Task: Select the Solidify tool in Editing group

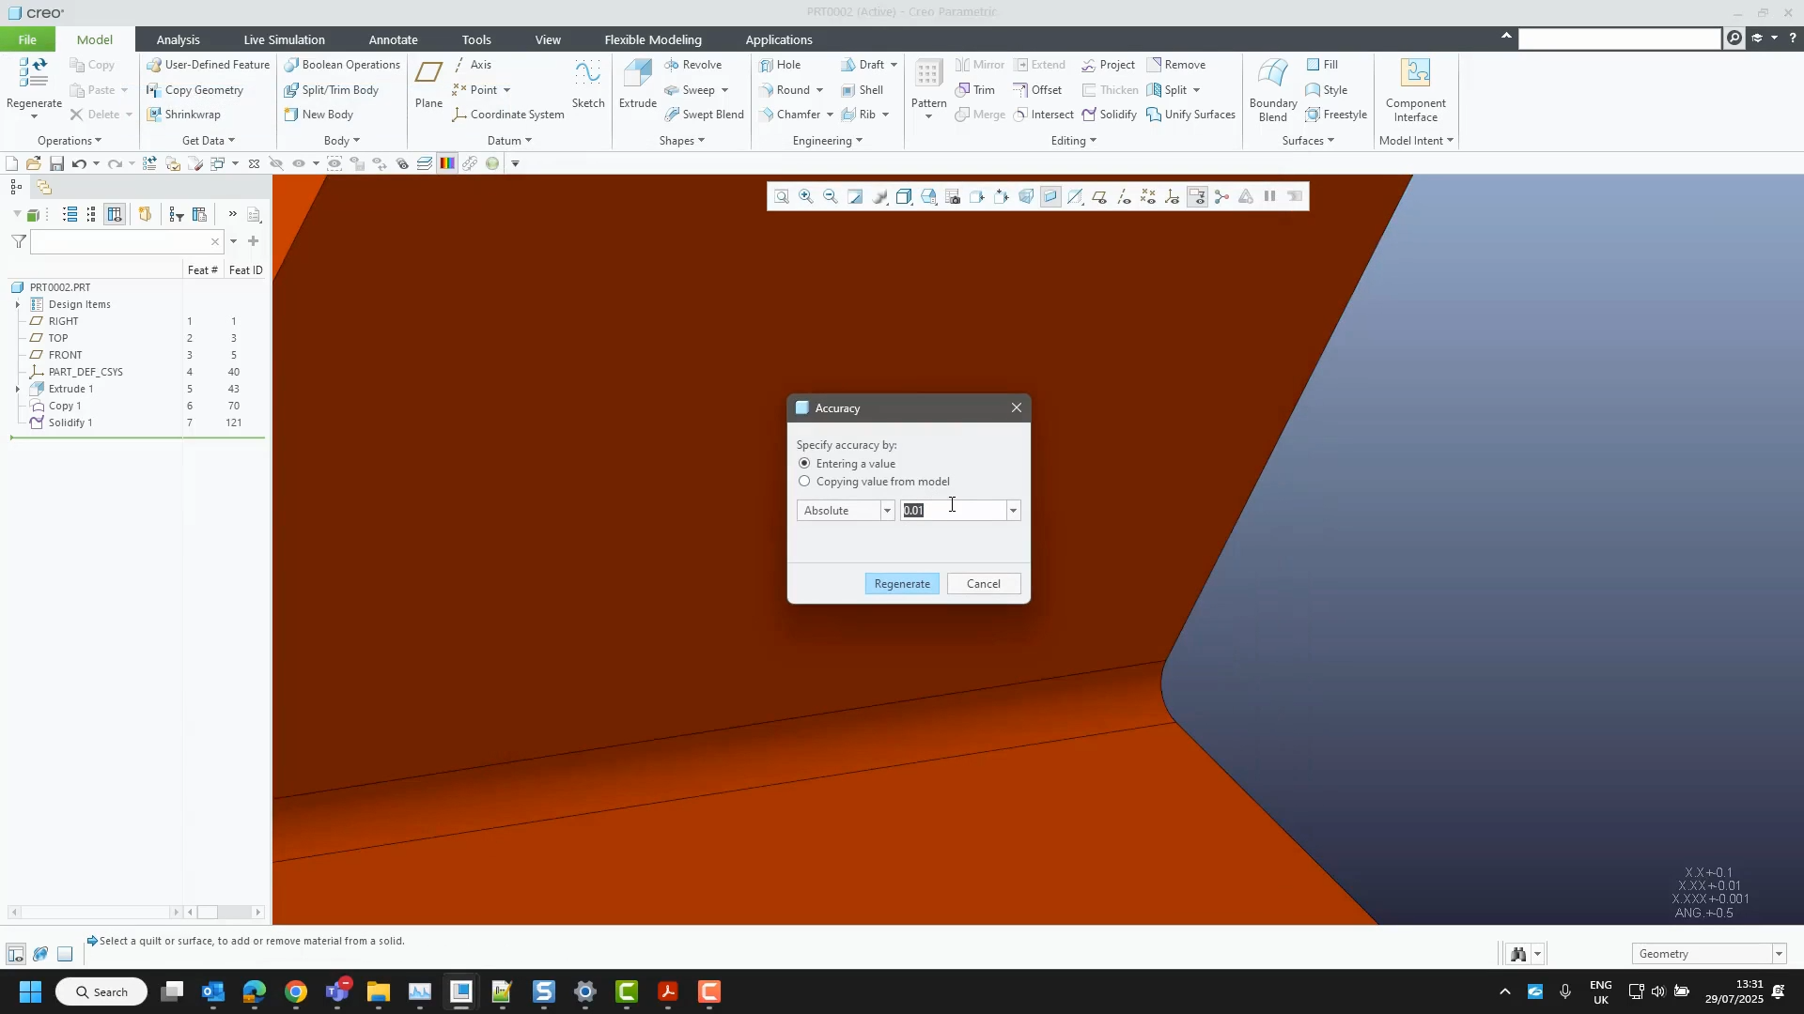Action: click(x=1110, y=114)
